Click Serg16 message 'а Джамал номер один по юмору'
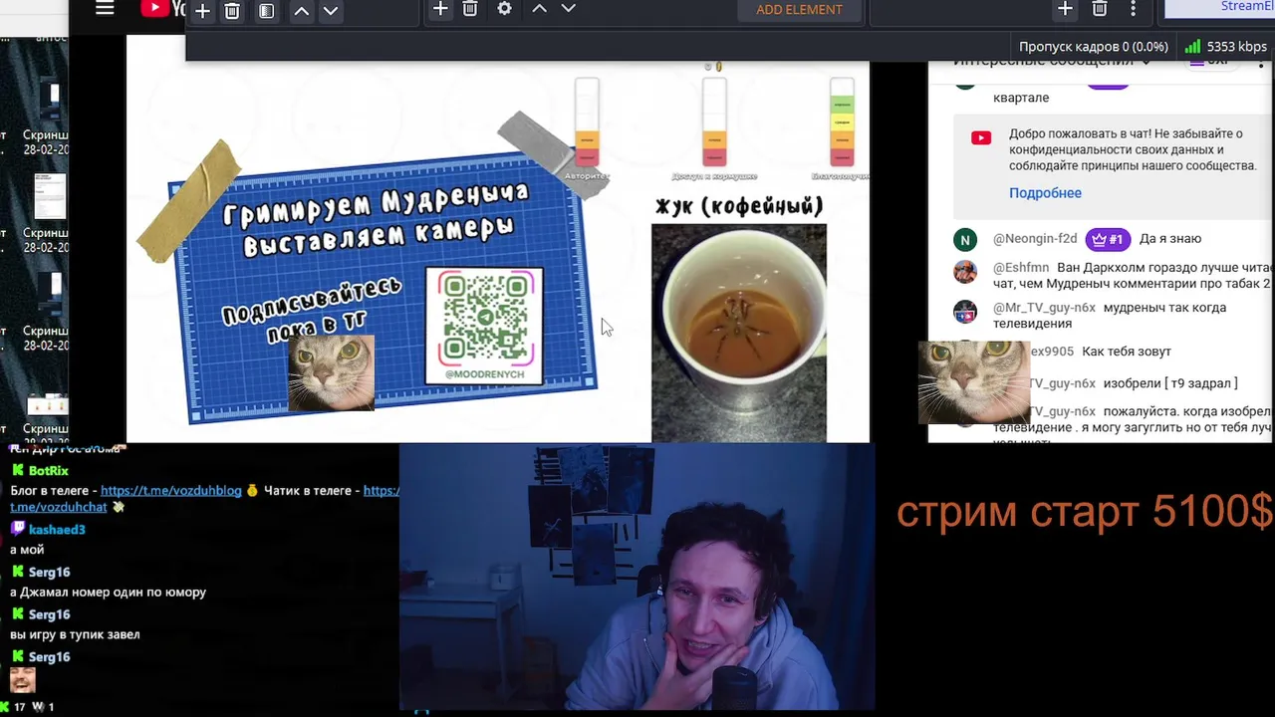The width and height of the screenshot is (1275, 717). (108, 593)
